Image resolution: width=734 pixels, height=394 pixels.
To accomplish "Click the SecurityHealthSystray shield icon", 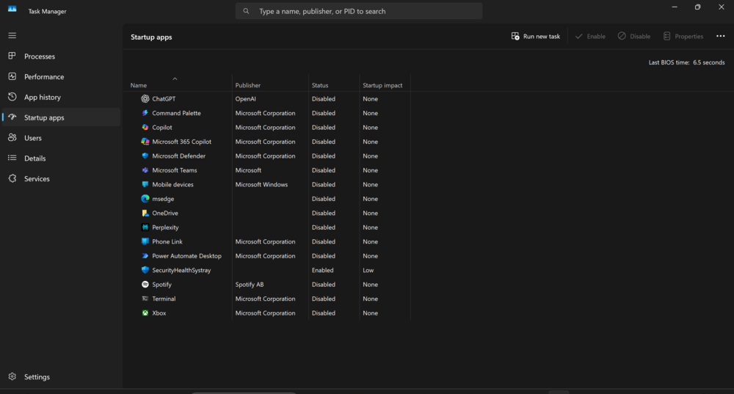I will tap(145, 270).
